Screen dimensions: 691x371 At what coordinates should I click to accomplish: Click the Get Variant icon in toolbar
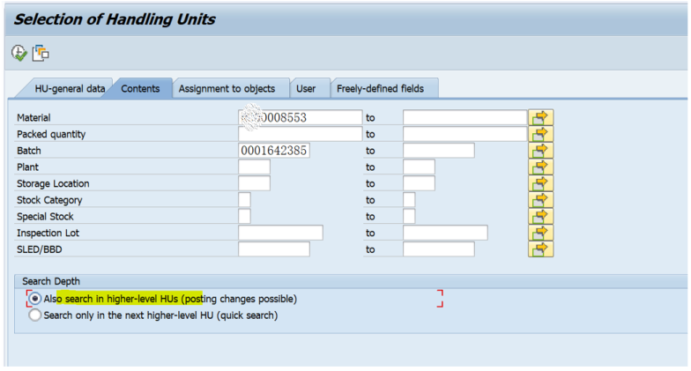[41, 54]
